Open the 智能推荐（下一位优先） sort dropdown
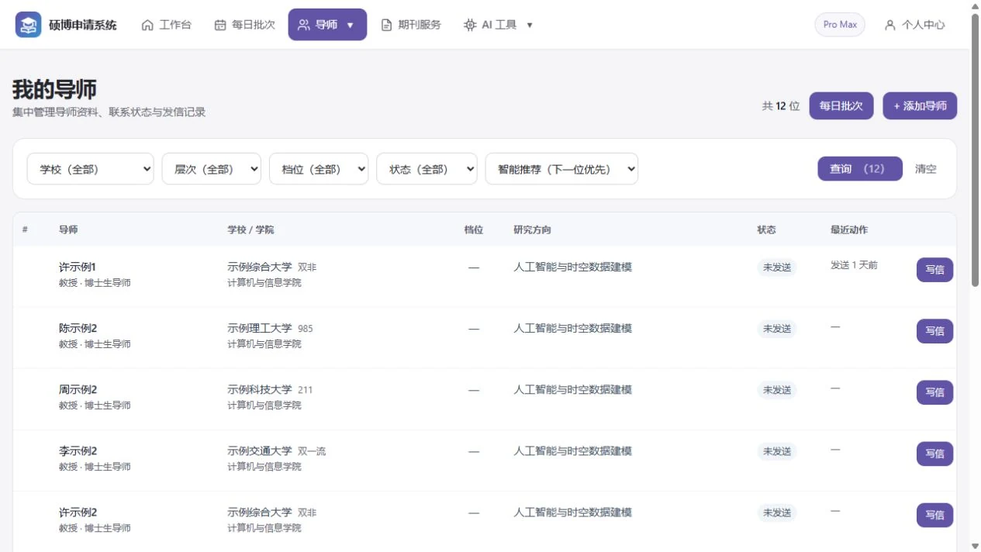981x552 pixels. point(561,169)
